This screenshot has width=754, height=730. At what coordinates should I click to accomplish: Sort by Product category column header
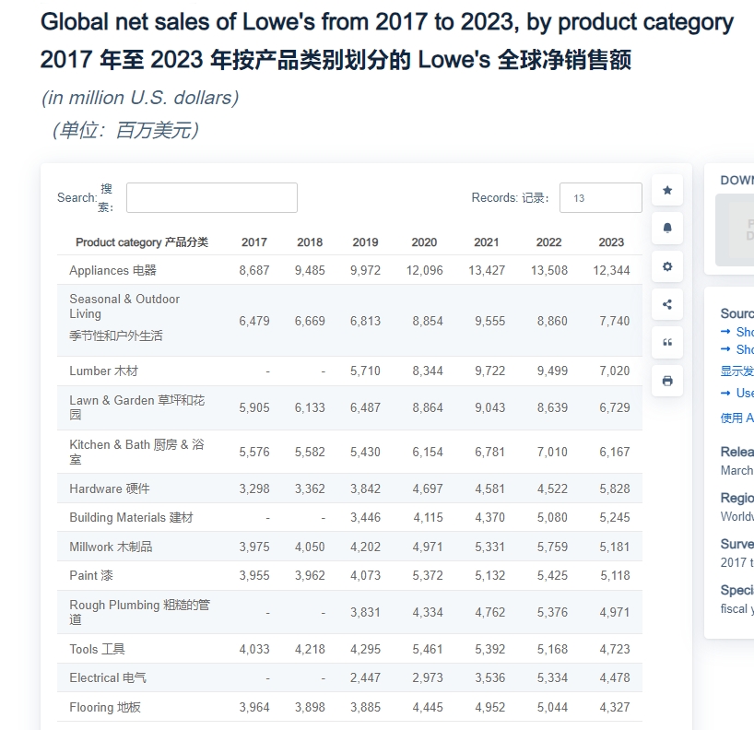click(141, 242)
